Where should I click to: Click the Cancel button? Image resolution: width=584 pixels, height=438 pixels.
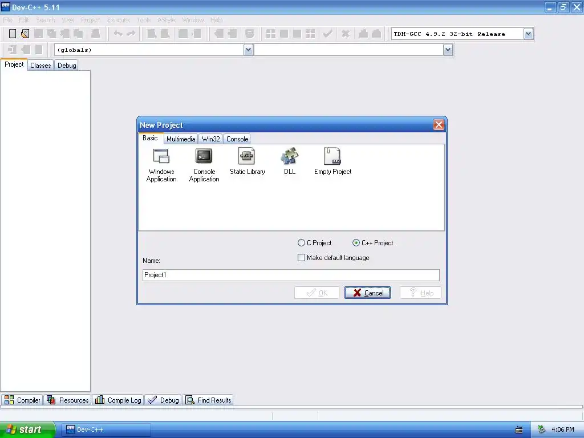coord(368,293)
